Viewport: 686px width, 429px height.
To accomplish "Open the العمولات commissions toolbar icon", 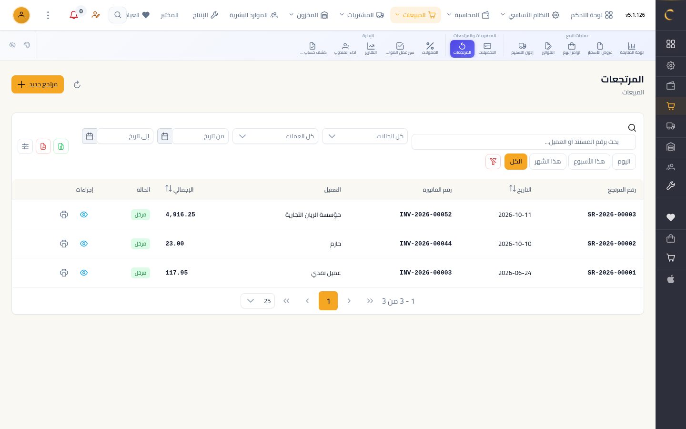I will pos(430,48).
